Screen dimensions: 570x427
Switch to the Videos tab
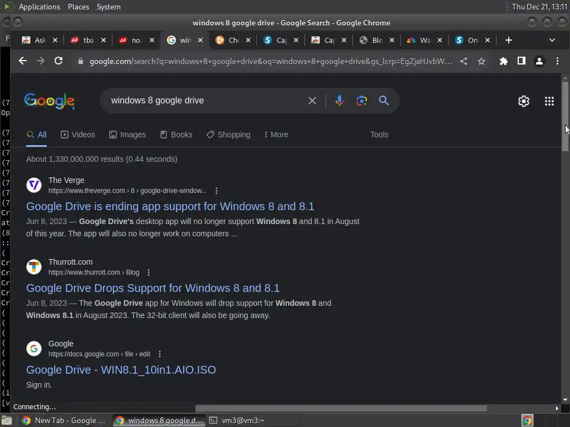coord(78,135)
